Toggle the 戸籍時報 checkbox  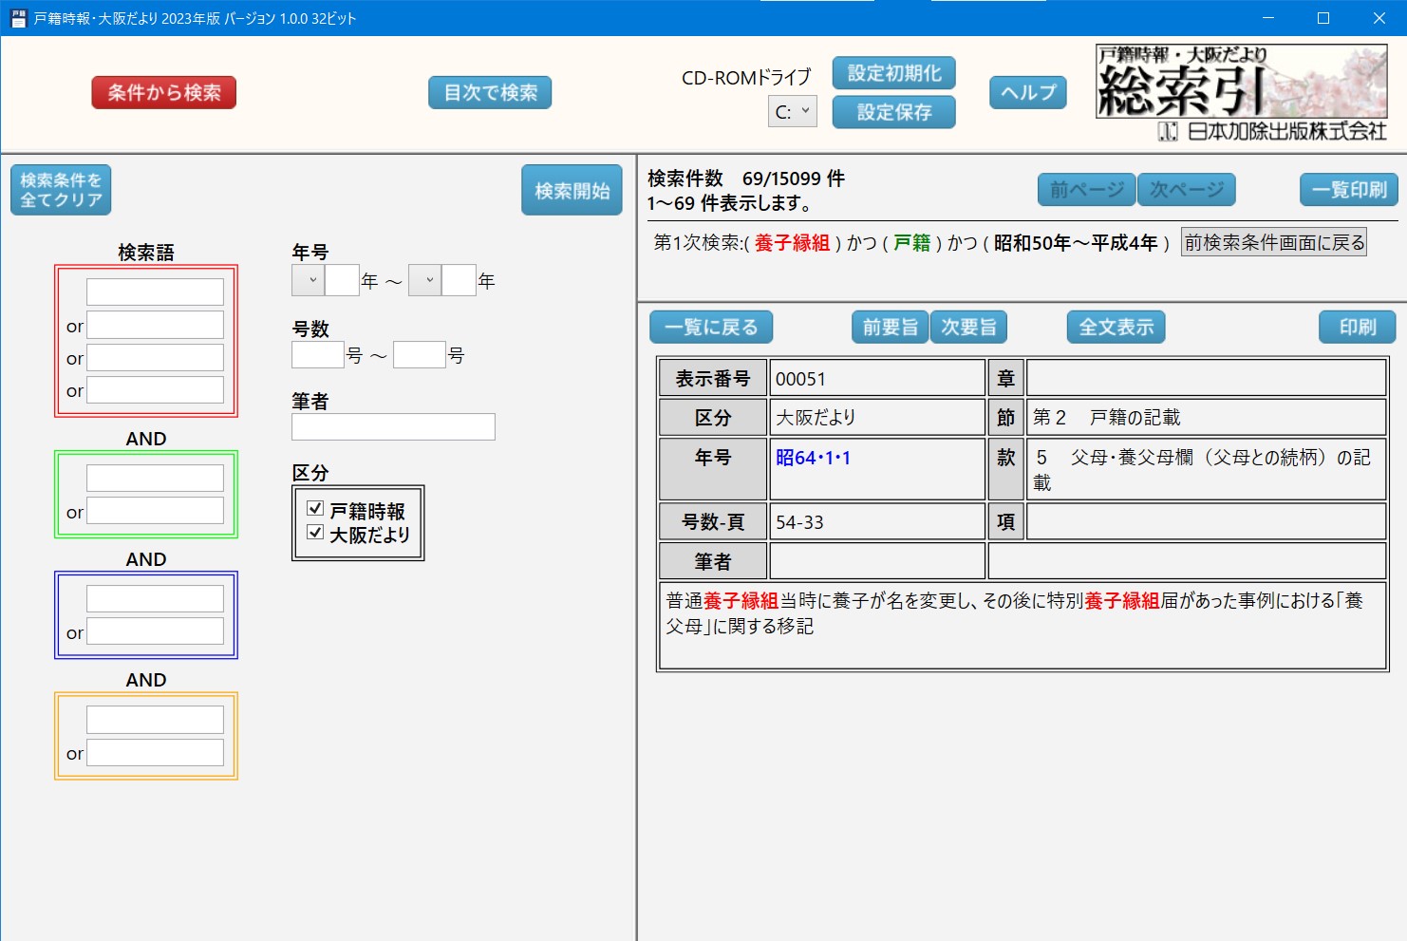click(x=316, y=509)
